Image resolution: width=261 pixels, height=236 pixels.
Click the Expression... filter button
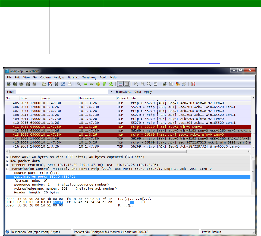coord(124,92)
